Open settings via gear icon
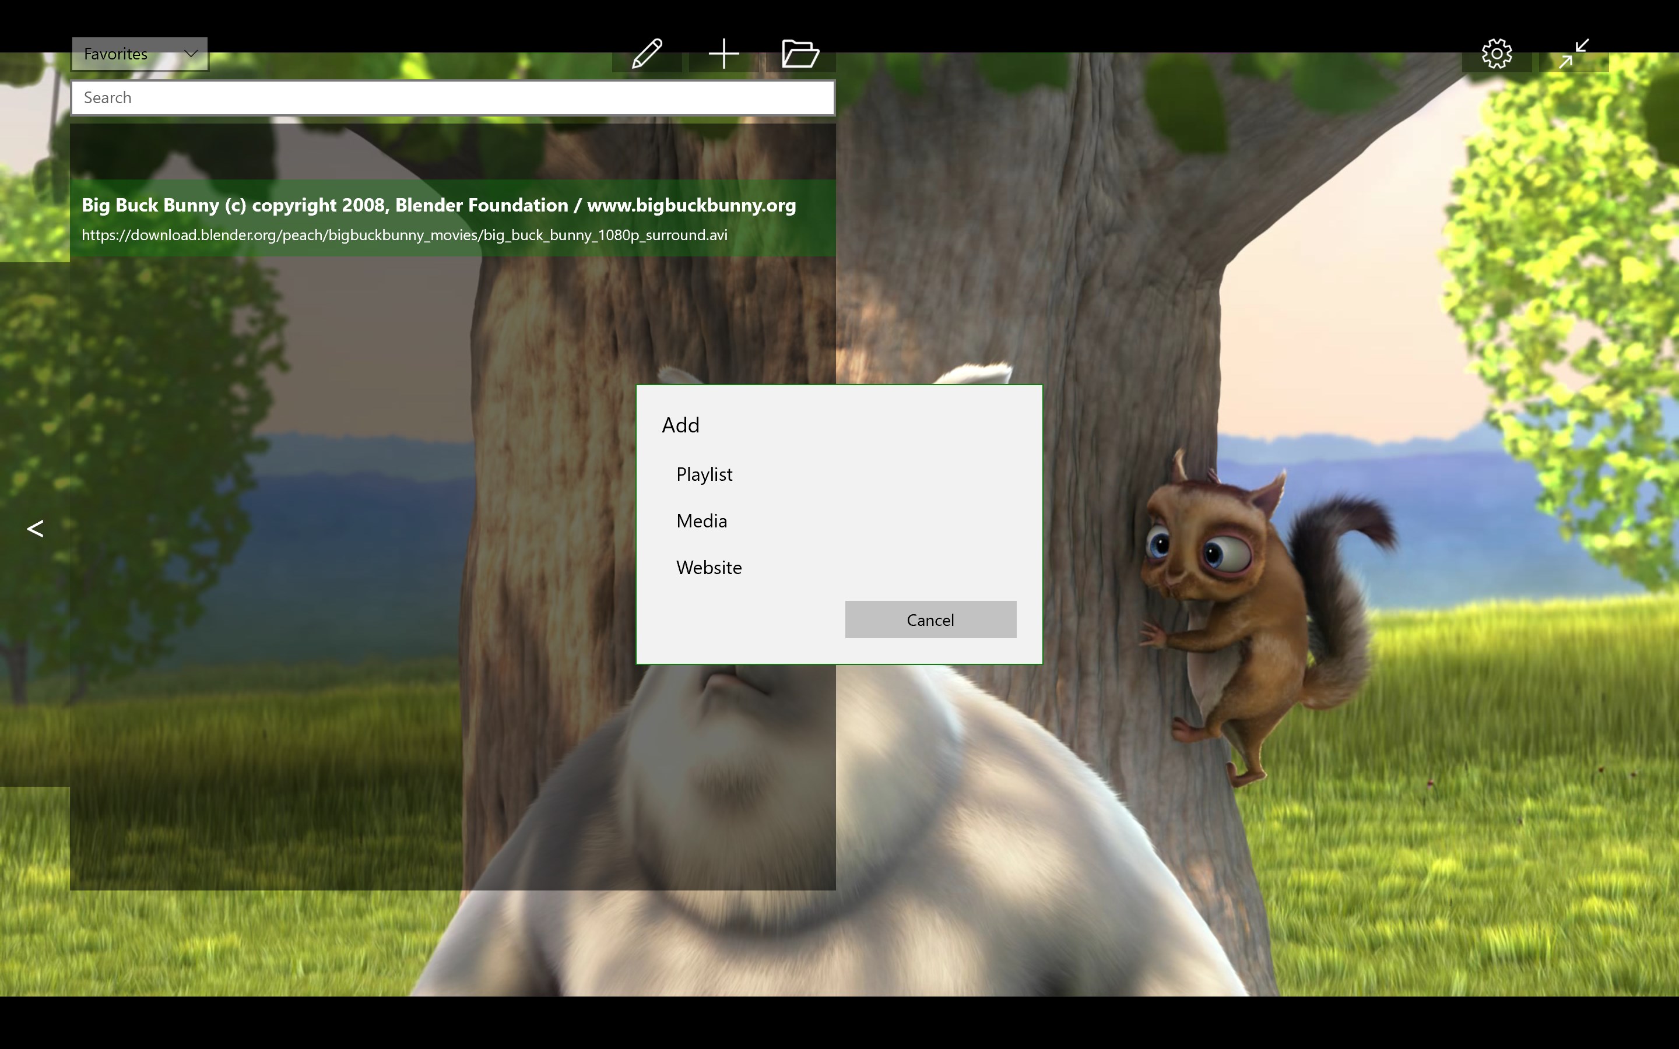 pos(1497,54)
